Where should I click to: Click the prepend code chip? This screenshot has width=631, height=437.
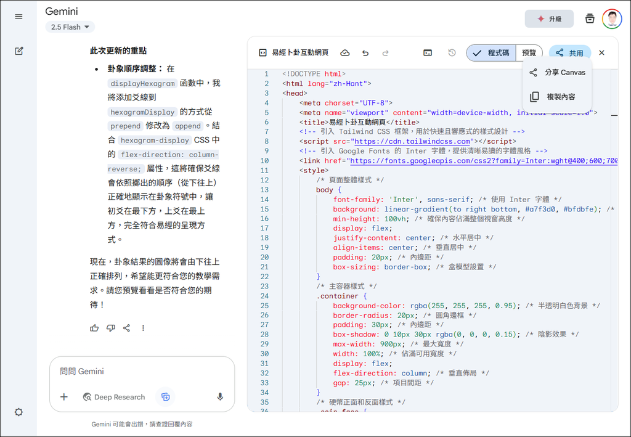[125, 126]
